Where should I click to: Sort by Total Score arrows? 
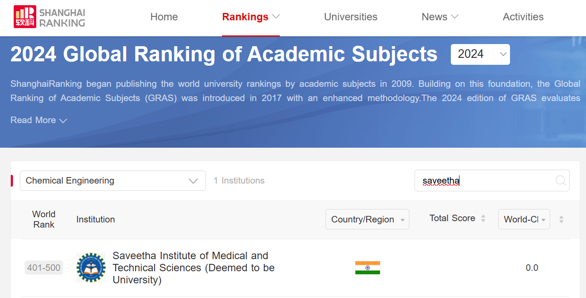tap(483, 219)
